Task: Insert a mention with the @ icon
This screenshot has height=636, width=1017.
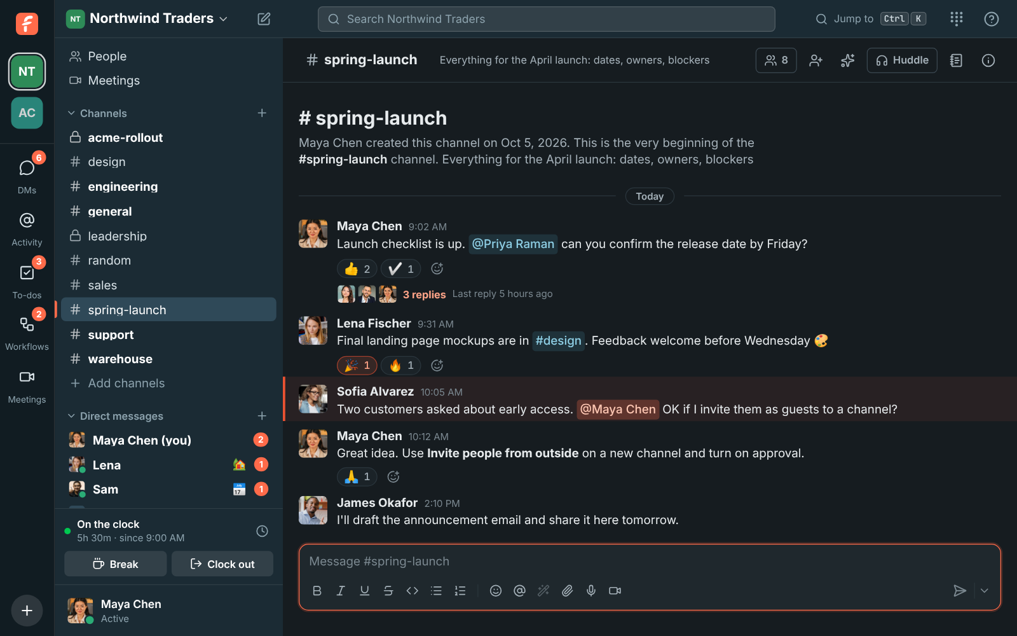Action: 519,591
